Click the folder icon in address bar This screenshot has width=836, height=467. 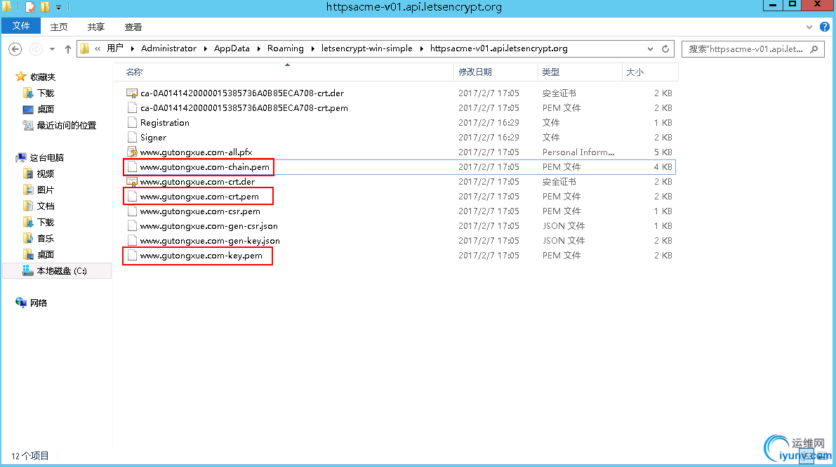tap(85, 48)
